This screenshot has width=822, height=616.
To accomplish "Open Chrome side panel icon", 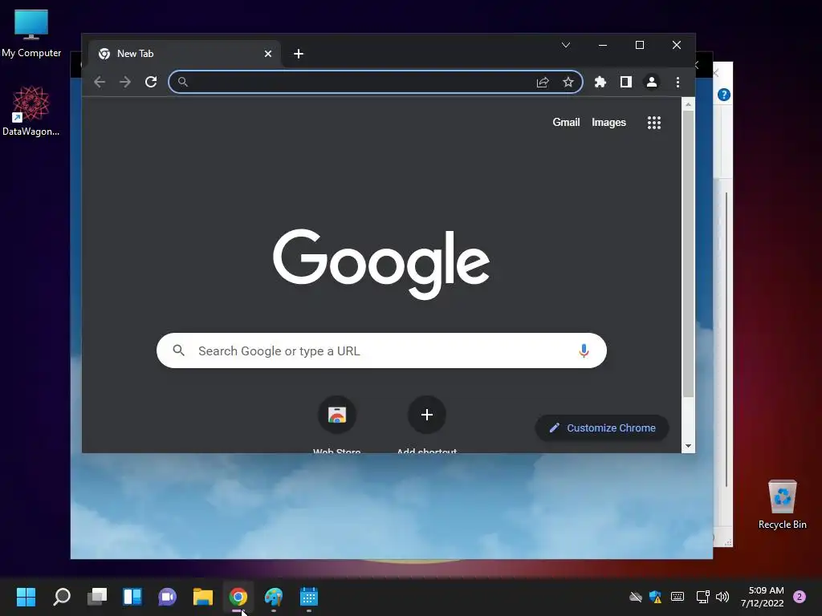I will (626, 82).
